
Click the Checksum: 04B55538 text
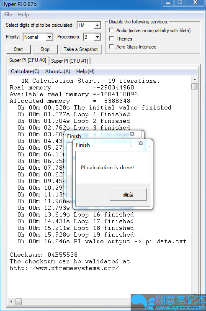[x=44, y=255]
